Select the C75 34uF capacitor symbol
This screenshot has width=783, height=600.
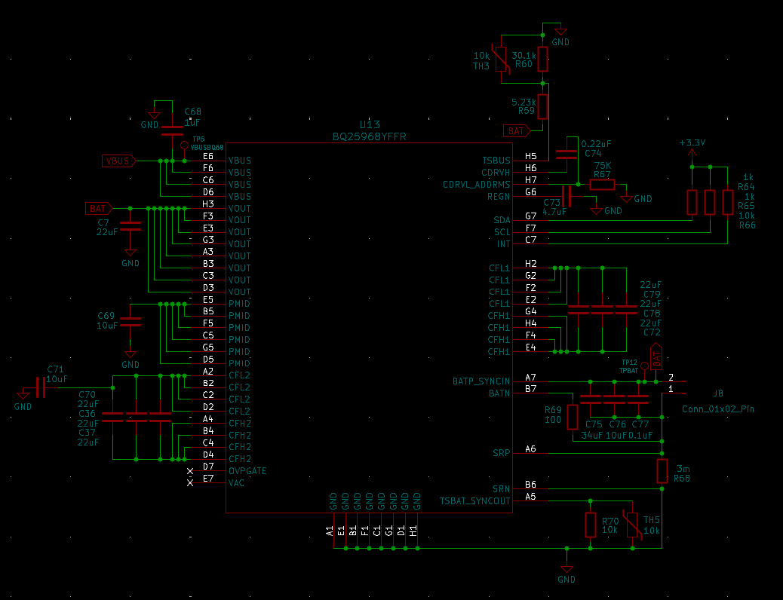pyautogui.click(x=590, y=399)
